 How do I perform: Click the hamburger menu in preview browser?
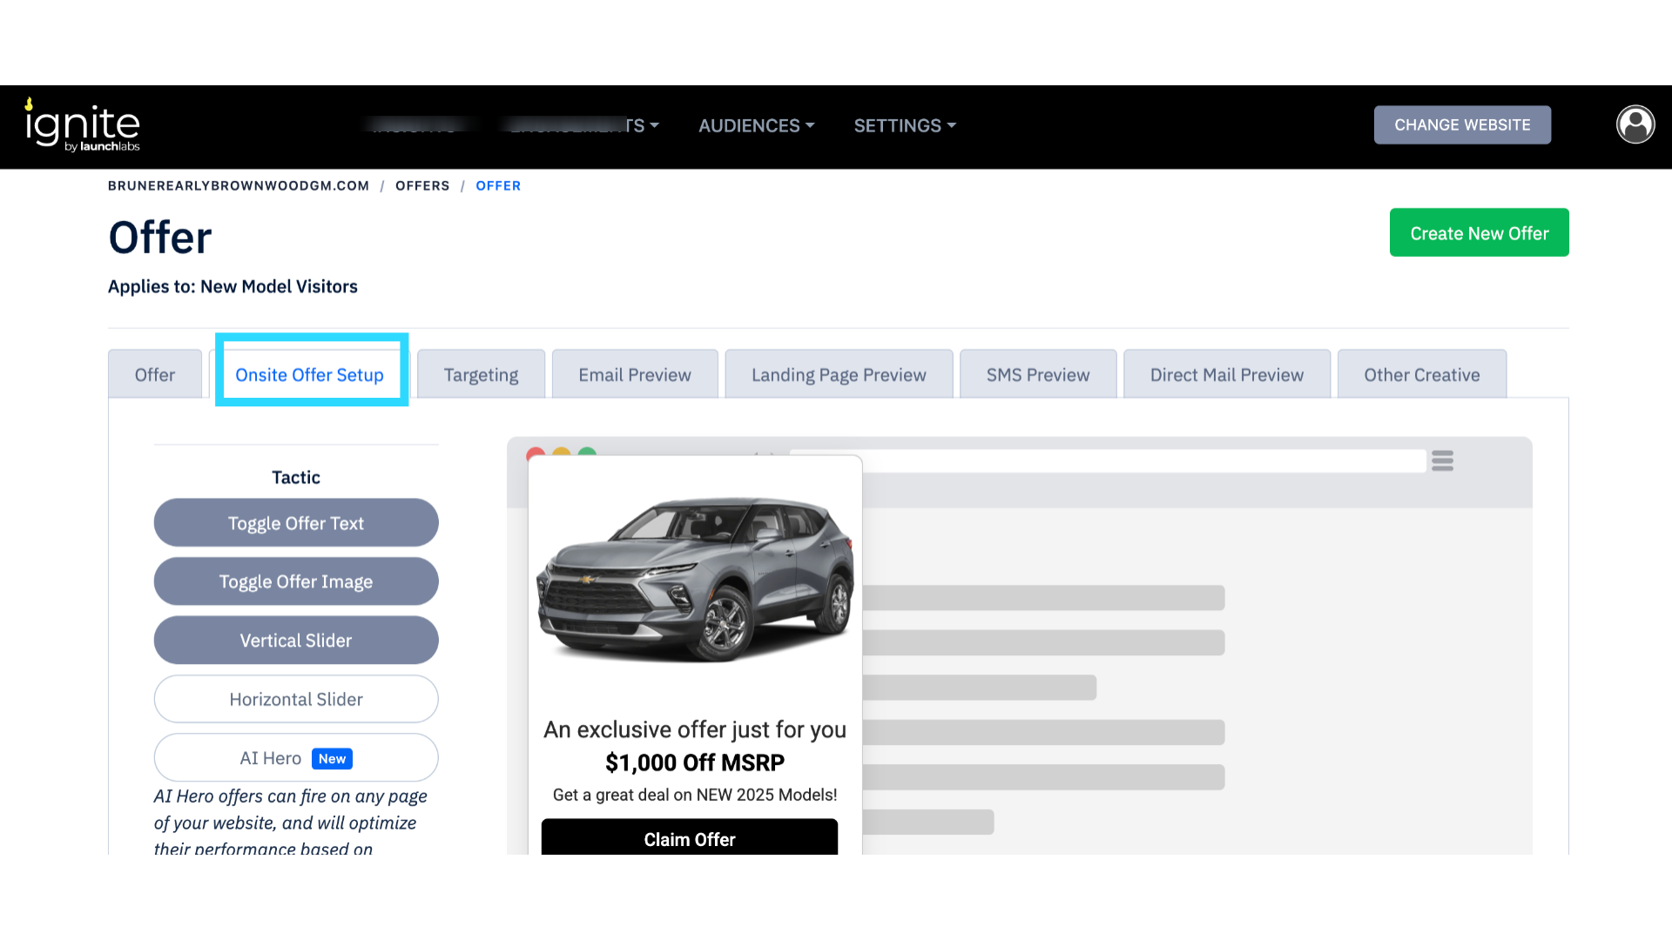(1442, 460)
